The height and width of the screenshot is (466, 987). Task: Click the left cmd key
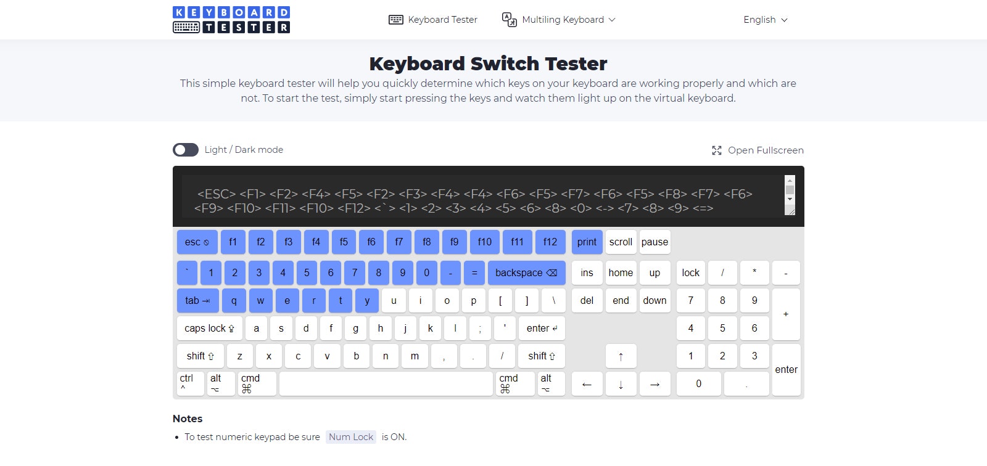click(257, 383)
